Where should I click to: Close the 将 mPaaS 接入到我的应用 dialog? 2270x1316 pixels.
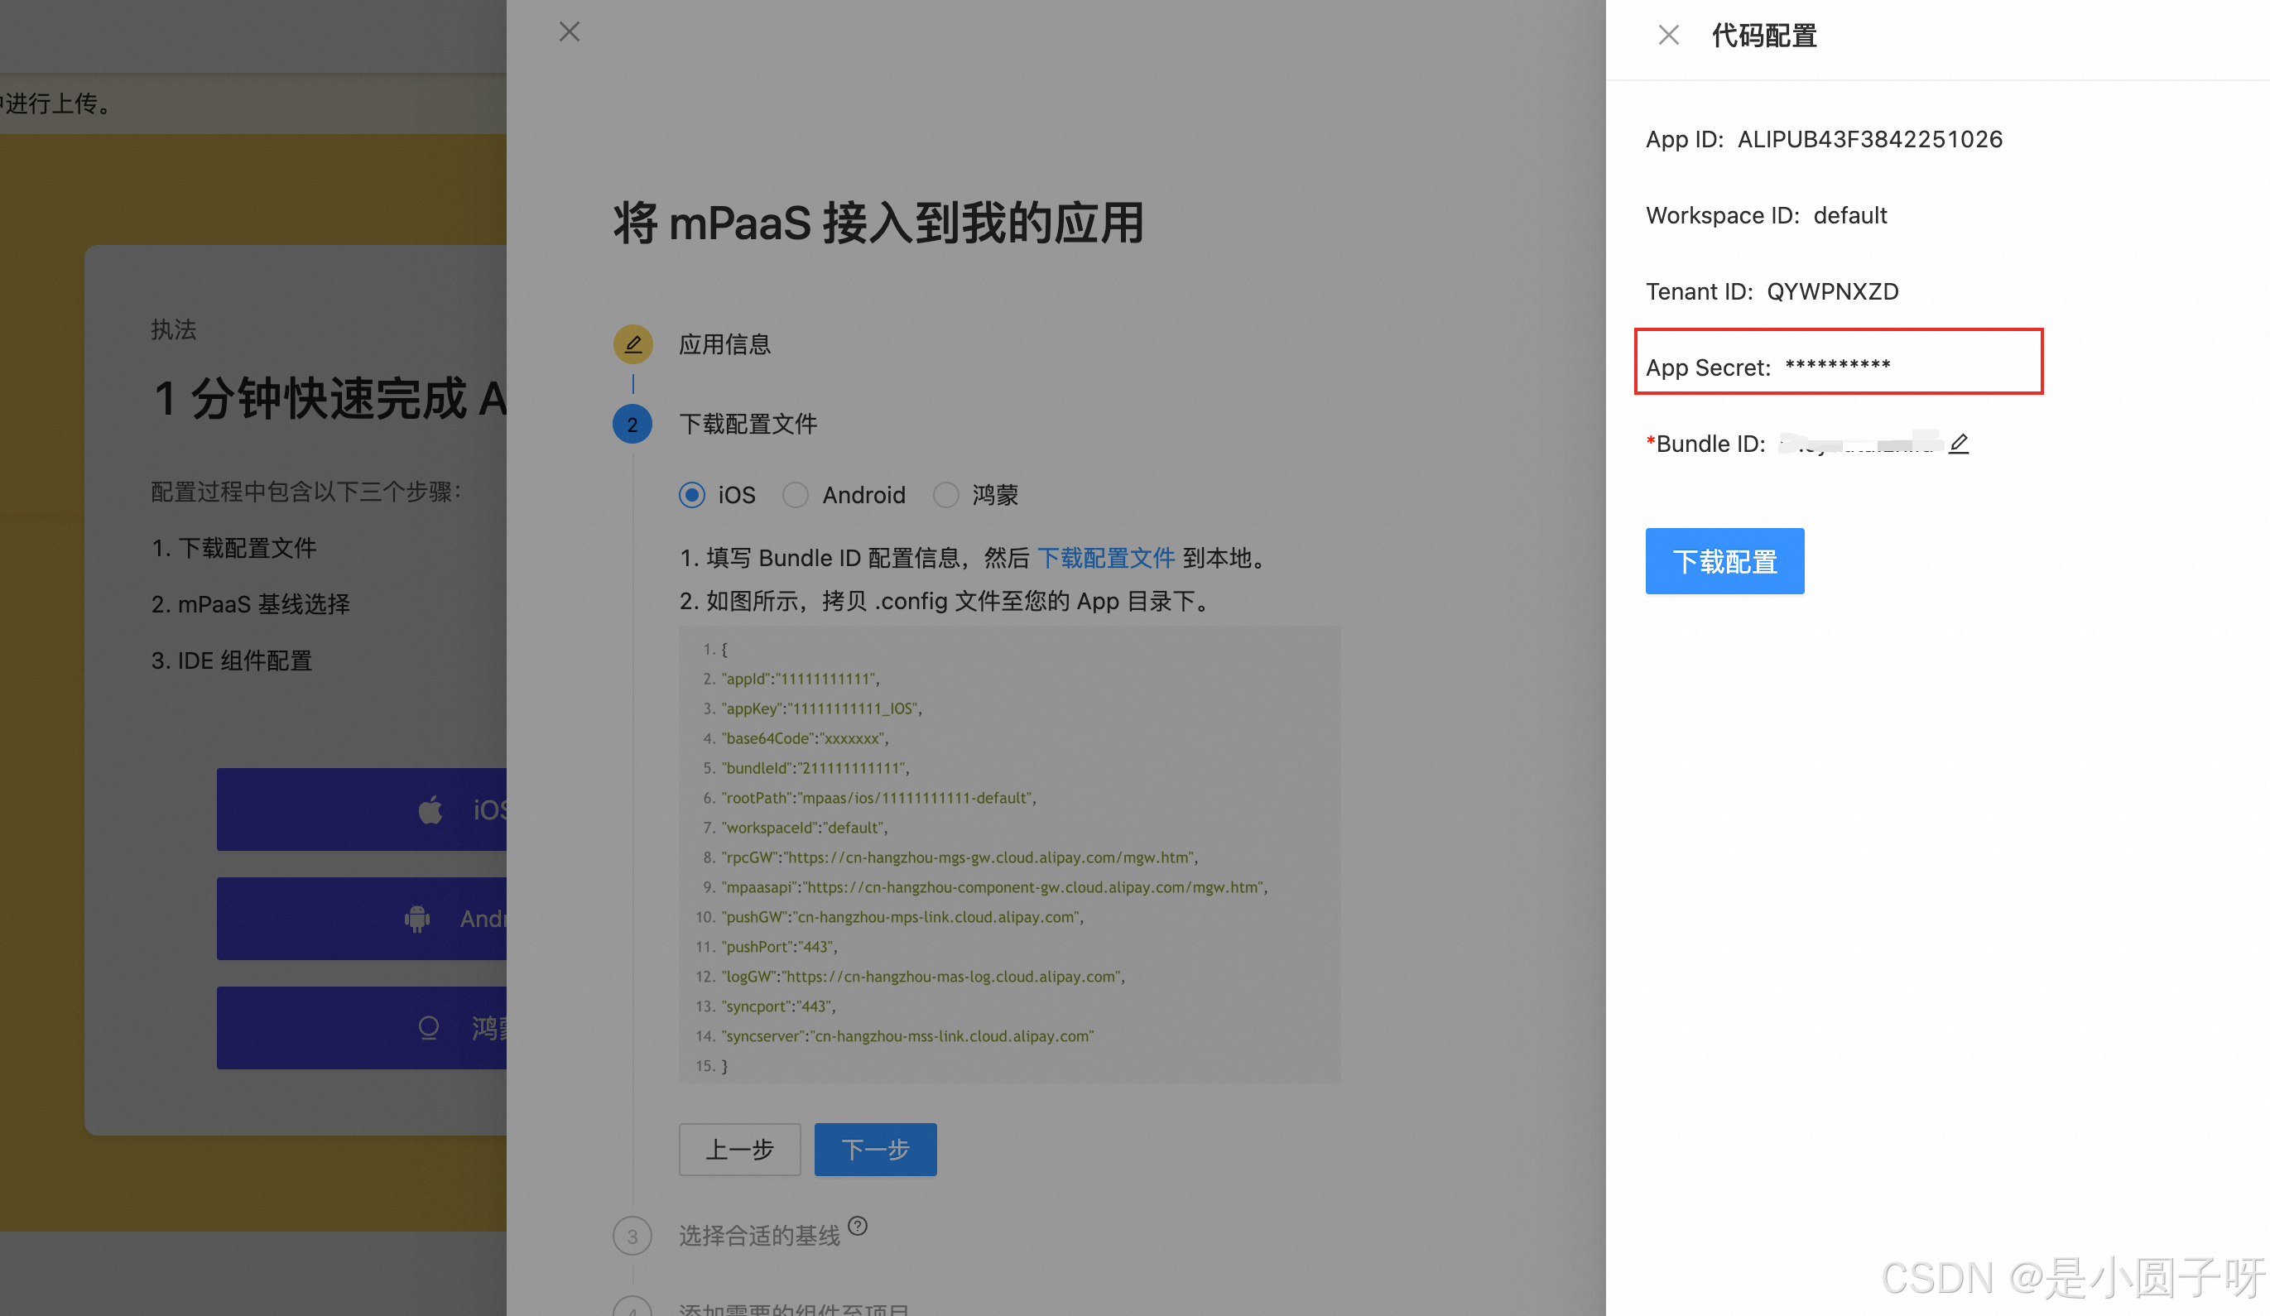(x=569, y=31)
